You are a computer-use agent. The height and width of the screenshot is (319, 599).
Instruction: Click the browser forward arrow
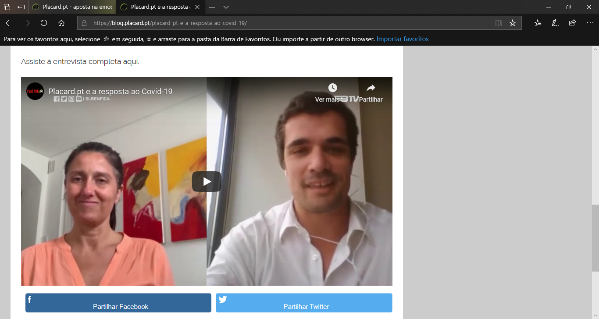point(26,23)
